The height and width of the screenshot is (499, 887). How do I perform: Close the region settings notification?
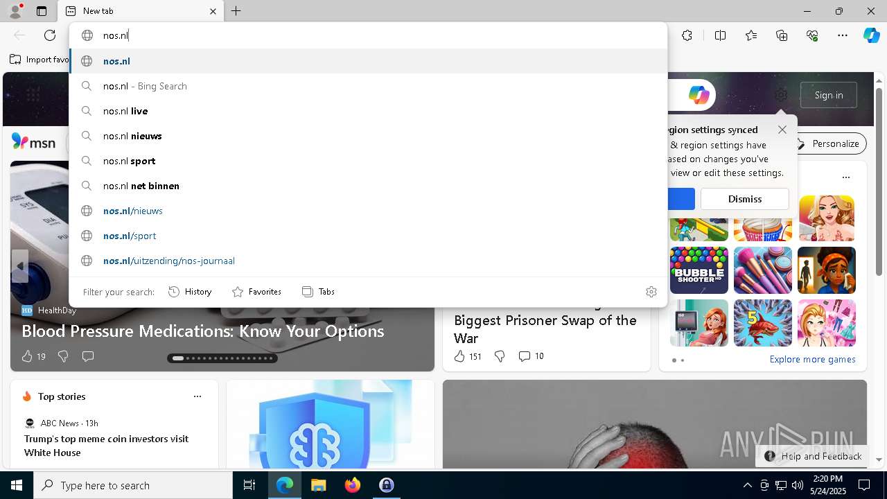click(x=782, y=130)
